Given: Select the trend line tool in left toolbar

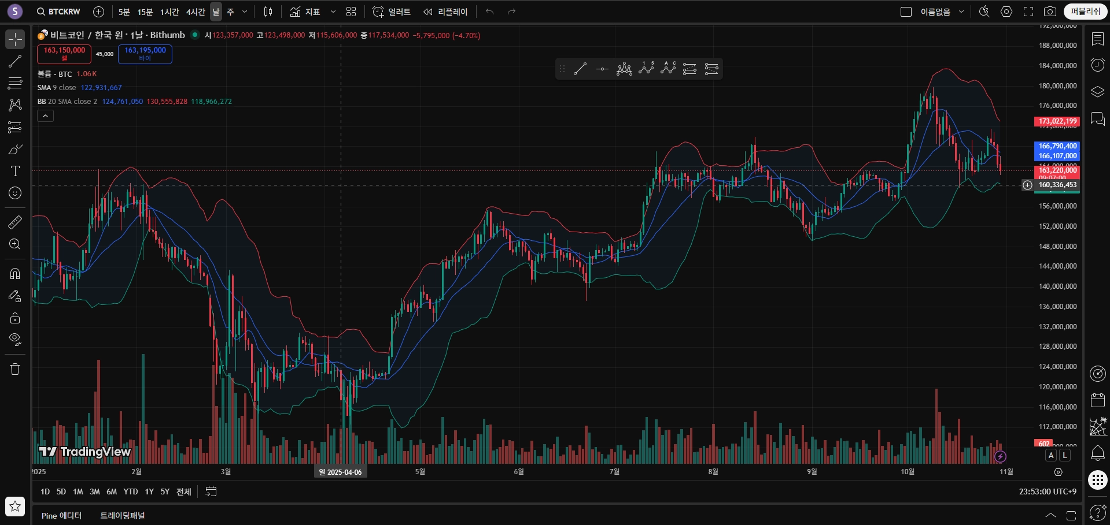Looking at the screenshot, I should coord(15,61).
